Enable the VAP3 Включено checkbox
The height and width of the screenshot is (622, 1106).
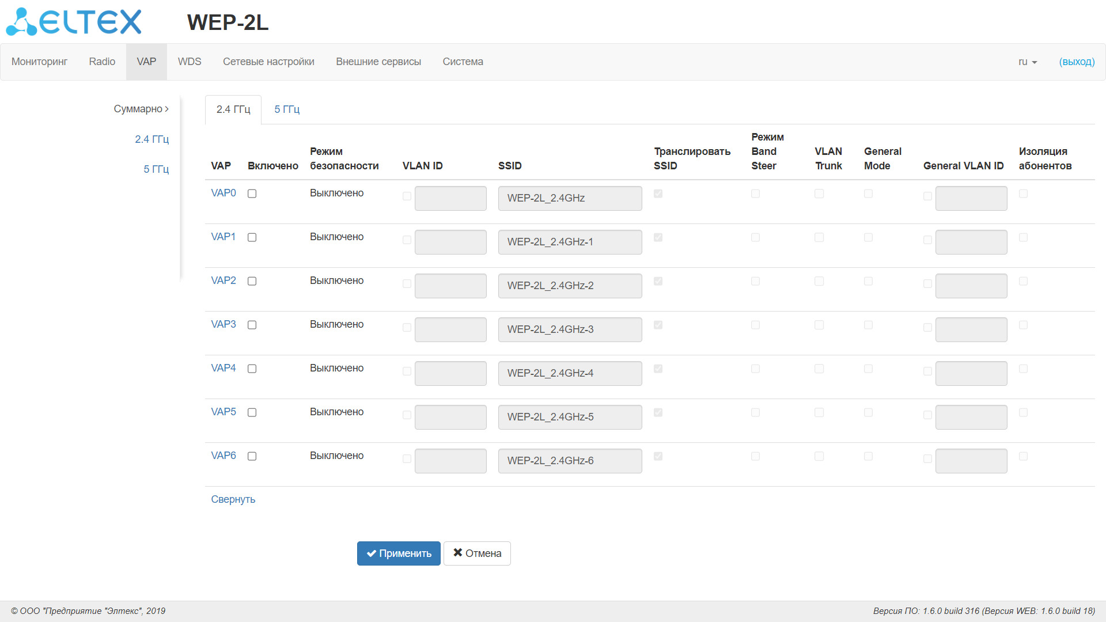(252, 325)
